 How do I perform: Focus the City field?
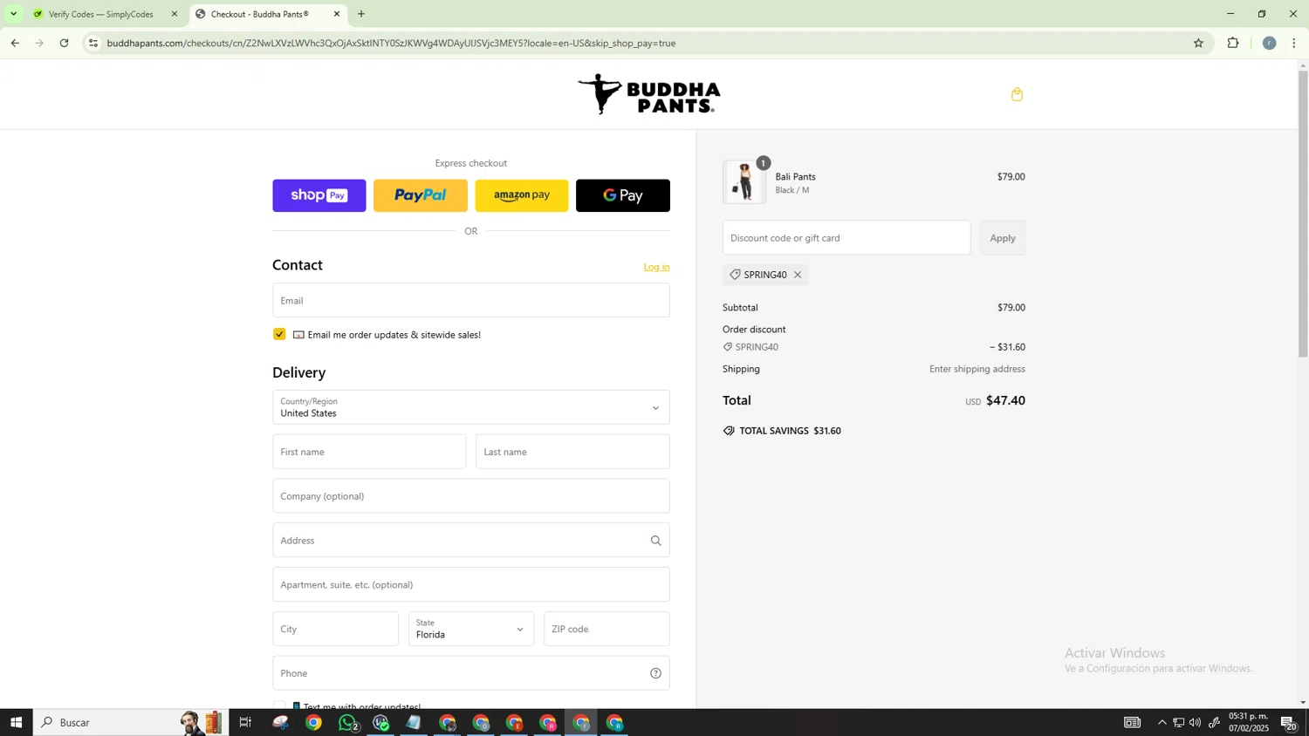[x=336, y=629]
